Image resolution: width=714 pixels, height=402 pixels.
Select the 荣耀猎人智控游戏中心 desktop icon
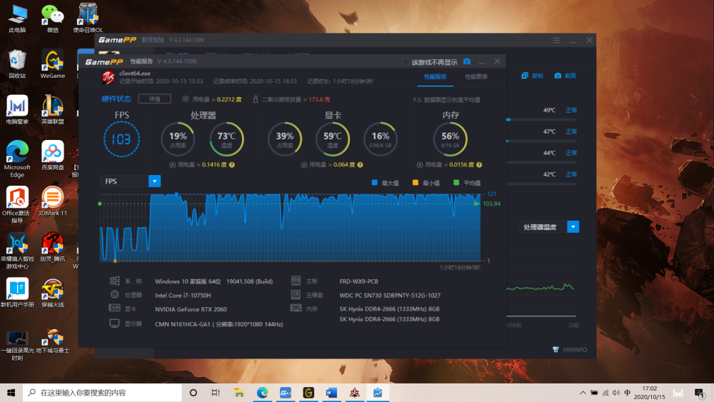[17, 251]
